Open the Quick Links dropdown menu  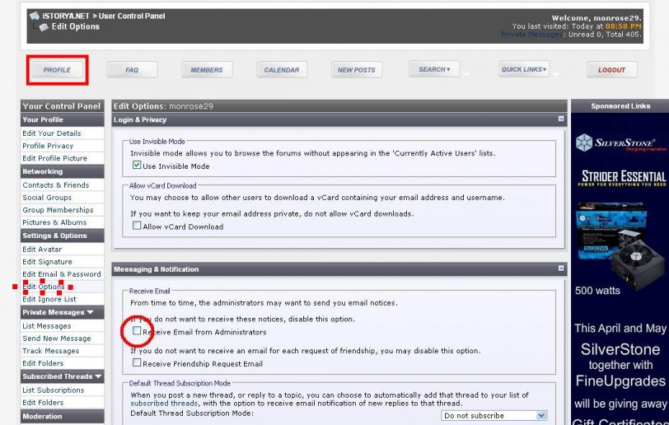pyautogui.click(x=524, y=70)
